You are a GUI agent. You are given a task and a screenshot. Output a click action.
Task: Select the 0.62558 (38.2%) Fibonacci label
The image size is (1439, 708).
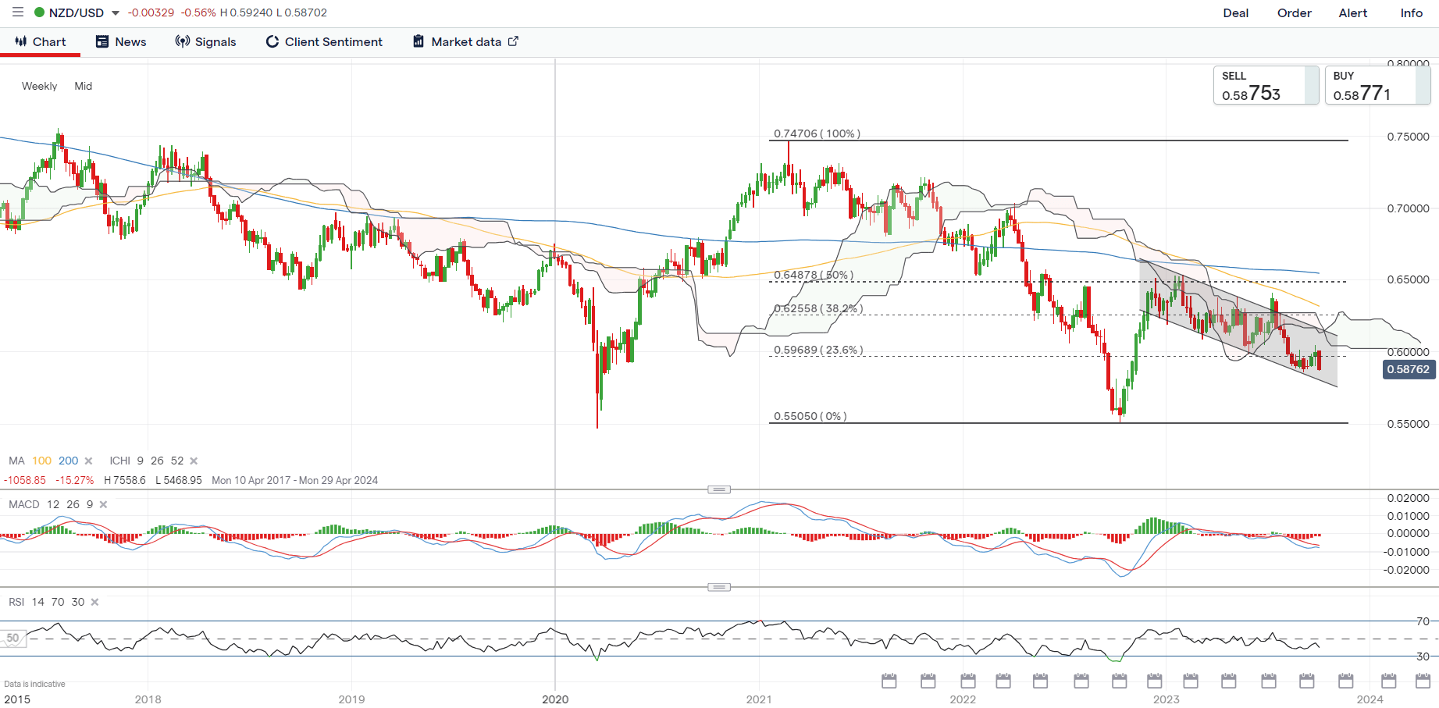(818, 308)
